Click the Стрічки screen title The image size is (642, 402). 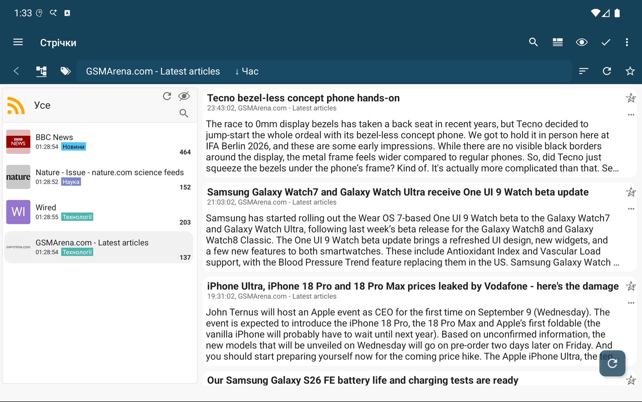[x=58, y=43]
